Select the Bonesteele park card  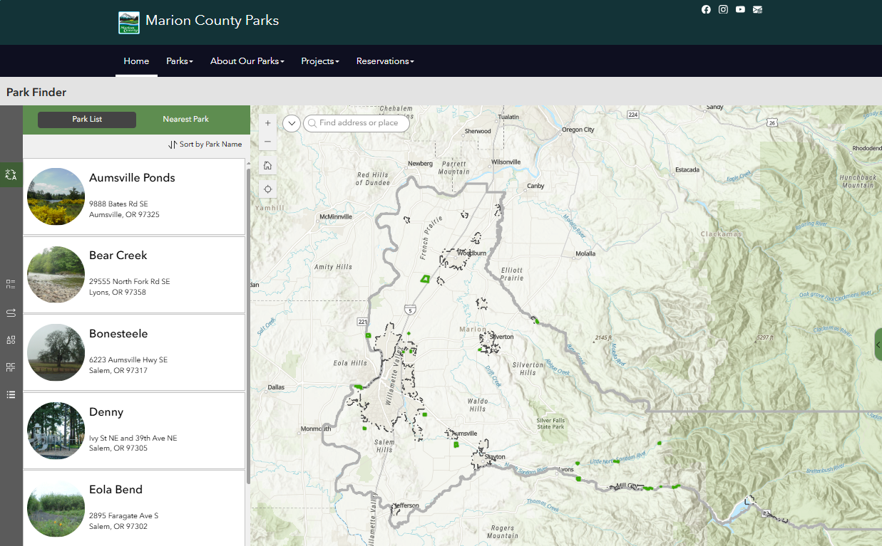tap(134, 352)
